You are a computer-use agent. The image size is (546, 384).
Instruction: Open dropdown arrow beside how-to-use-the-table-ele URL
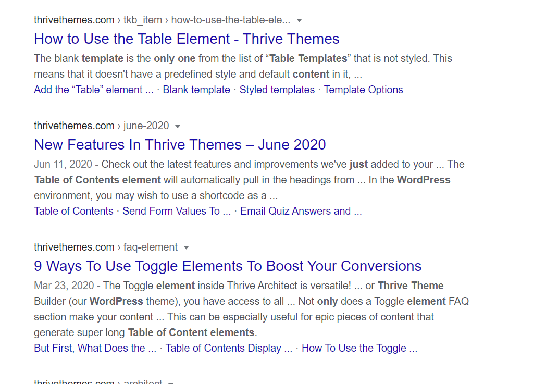pos(299,20)
